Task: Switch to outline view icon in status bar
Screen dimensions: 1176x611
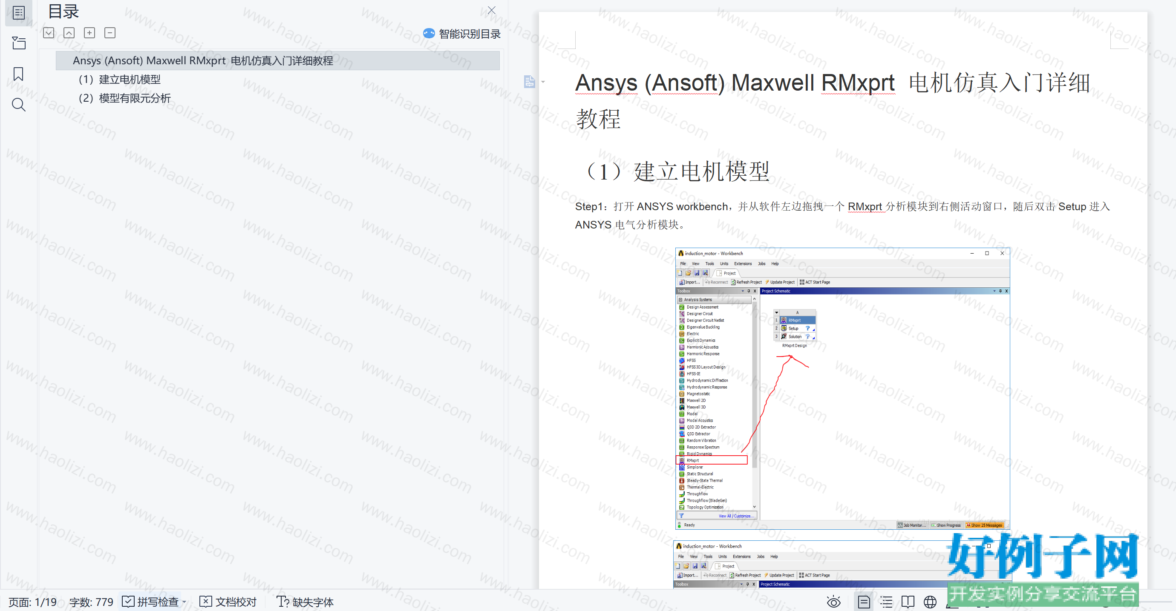Action: pyautogui.click(x=886, y=602)
